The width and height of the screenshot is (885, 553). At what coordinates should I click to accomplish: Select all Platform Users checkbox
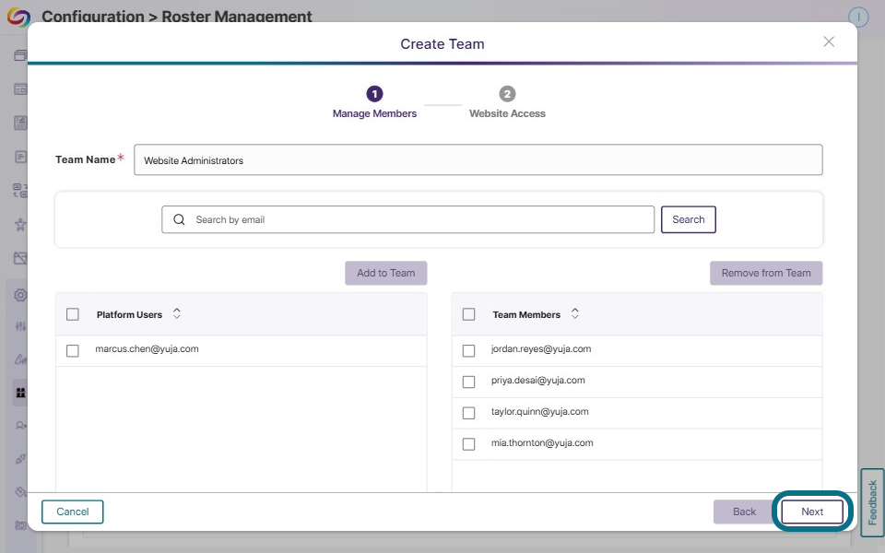pyautogui.click(x=73, y=314)
